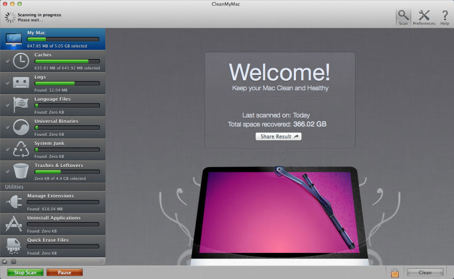The width and height of the screenshot is (454, 279).
Task: Toggle the Logs checkbox
Action: coord(8,83)
